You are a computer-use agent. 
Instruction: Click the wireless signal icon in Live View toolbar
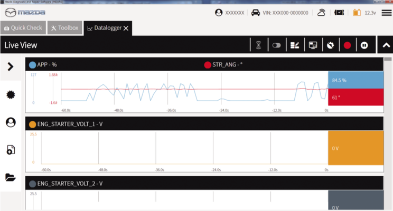coord(258,45)
